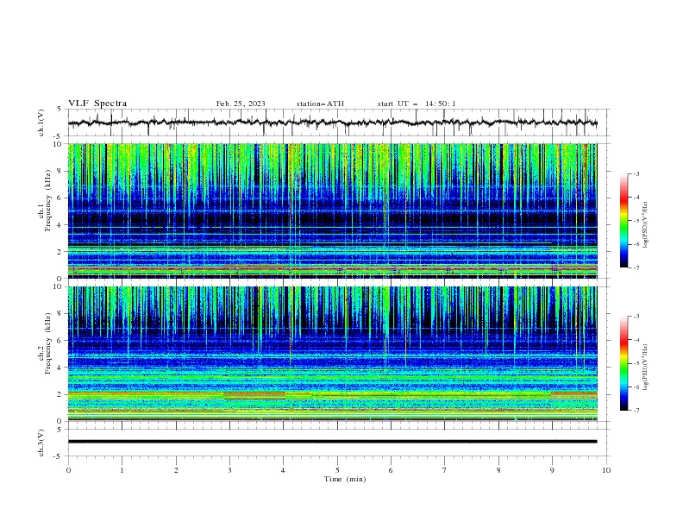Select the date text "Feb. 25, 2023"
The image size is (683, 528).
241,104
